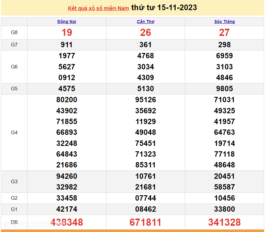Select the G3 row label
This screenshot has width=265, height=232.
pyautogui.click(x=14, y=181)
